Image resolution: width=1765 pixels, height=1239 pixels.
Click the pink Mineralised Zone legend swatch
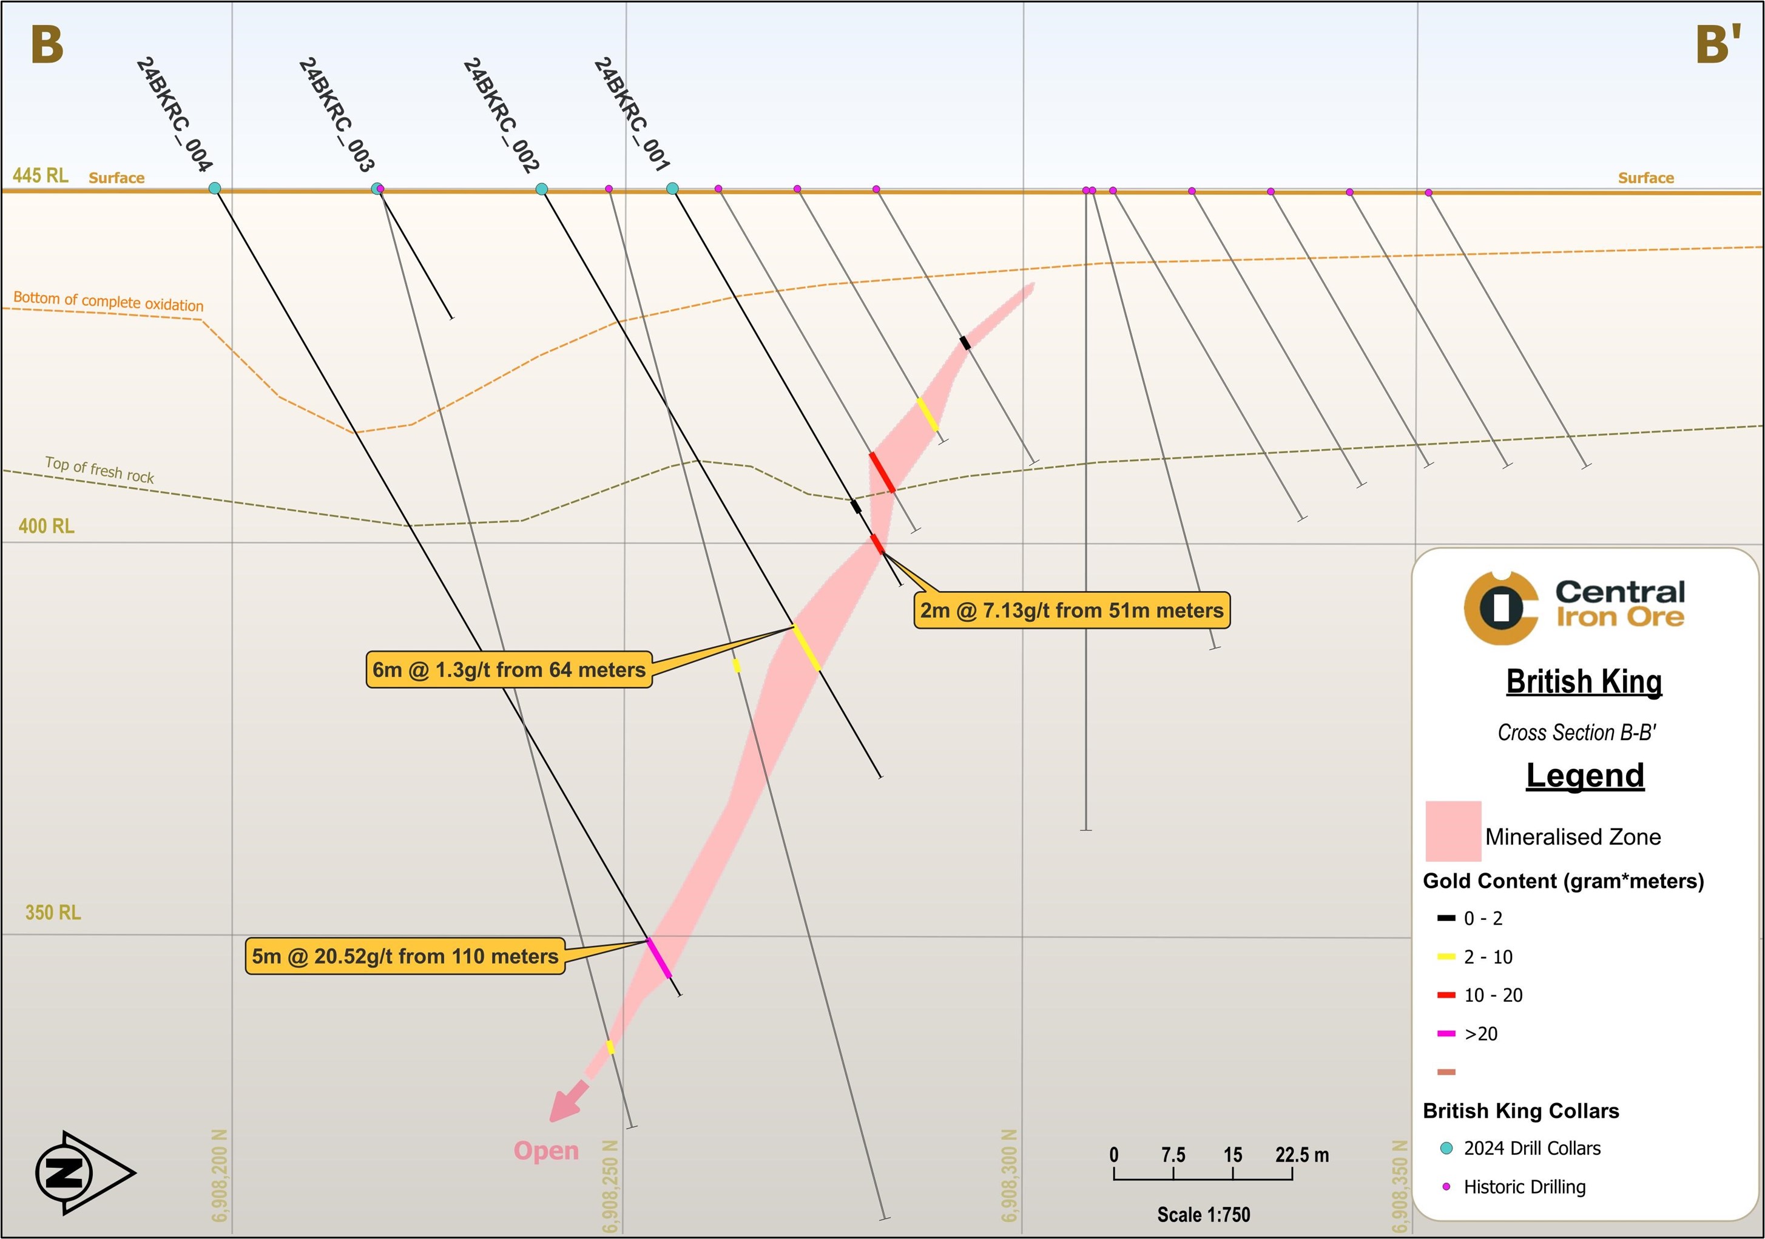(1453, 831)
